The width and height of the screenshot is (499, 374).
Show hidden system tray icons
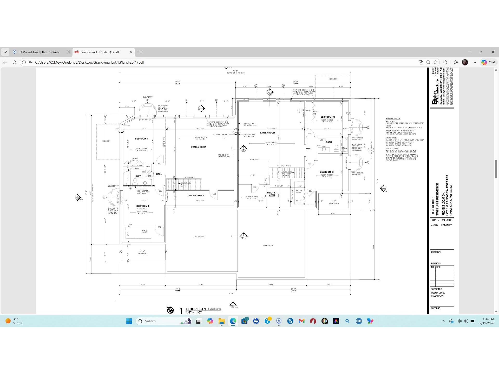443,321
